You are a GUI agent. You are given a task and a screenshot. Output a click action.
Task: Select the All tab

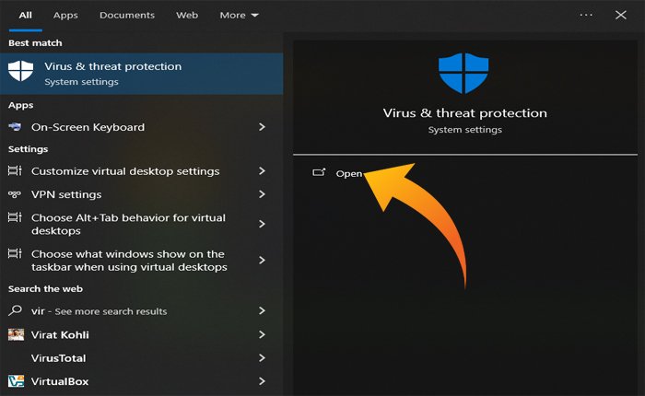pos(25,16)
